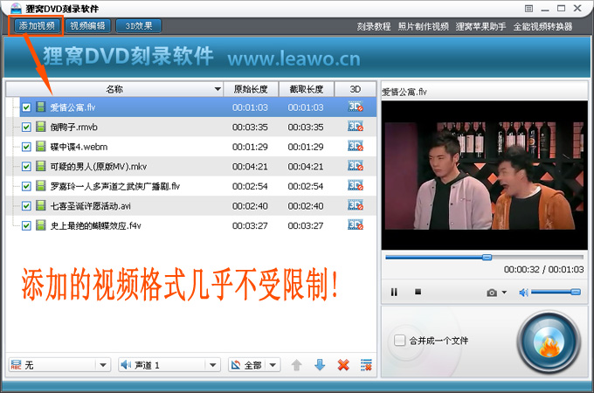Expand the 名称 column dropdown arrow
594x393 pixels.
pos(218,89)
